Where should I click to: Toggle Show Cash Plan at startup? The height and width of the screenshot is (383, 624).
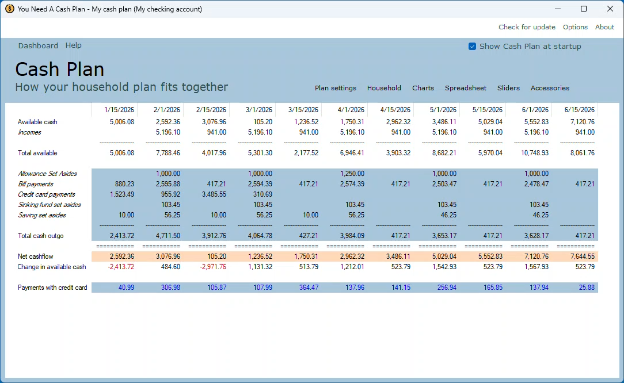click(x=472, y=46)
